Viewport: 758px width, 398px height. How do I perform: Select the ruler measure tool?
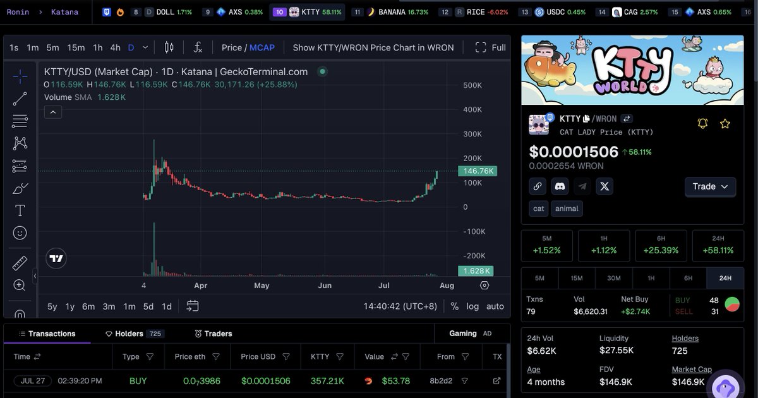(x=20, y=263)
